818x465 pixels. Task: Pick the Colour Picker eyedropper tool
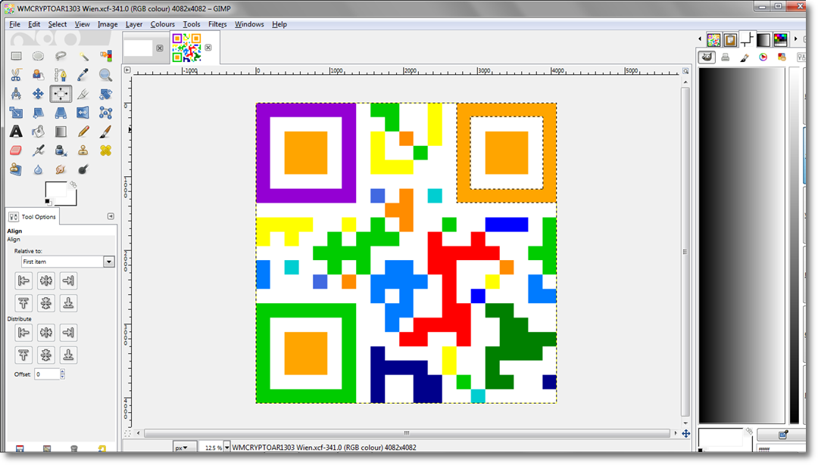click(83, 75)
